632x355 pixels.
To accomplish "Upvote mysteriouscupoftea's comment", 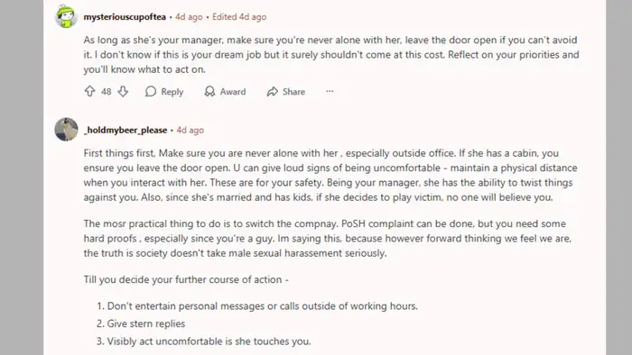I will [89, 92].
